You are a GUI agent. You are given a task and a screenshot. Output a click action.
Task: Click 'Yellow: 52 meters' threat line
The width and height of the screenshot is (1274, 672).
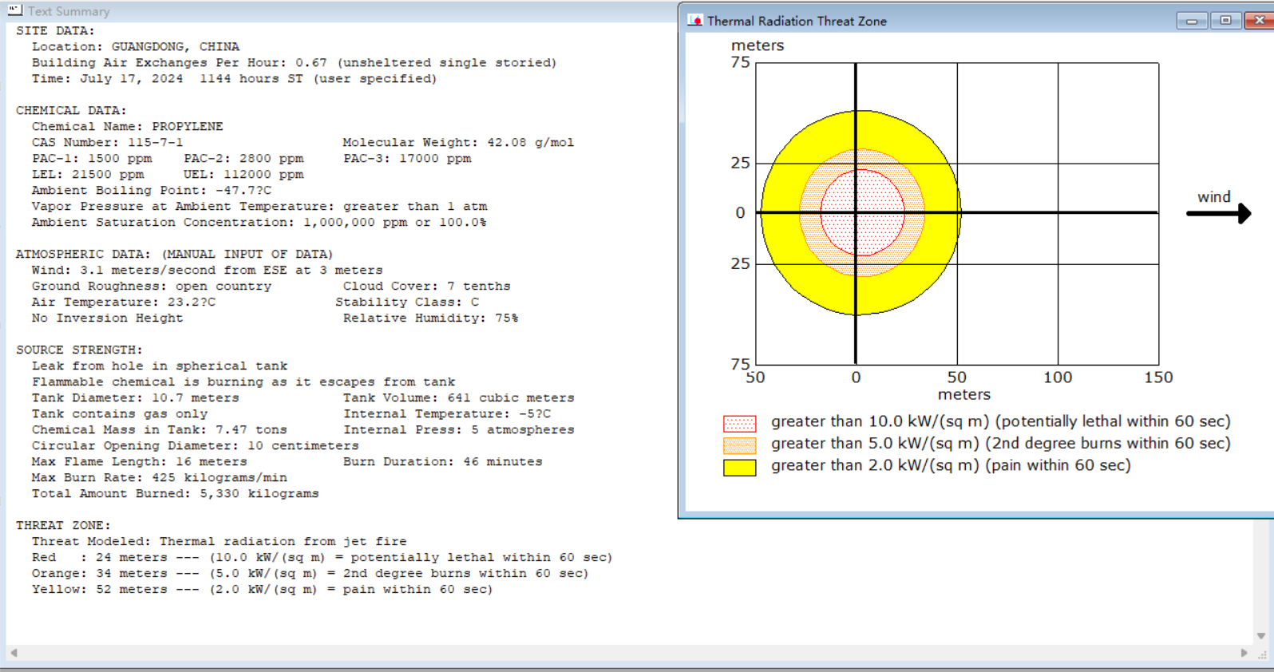tap(262, 589)
